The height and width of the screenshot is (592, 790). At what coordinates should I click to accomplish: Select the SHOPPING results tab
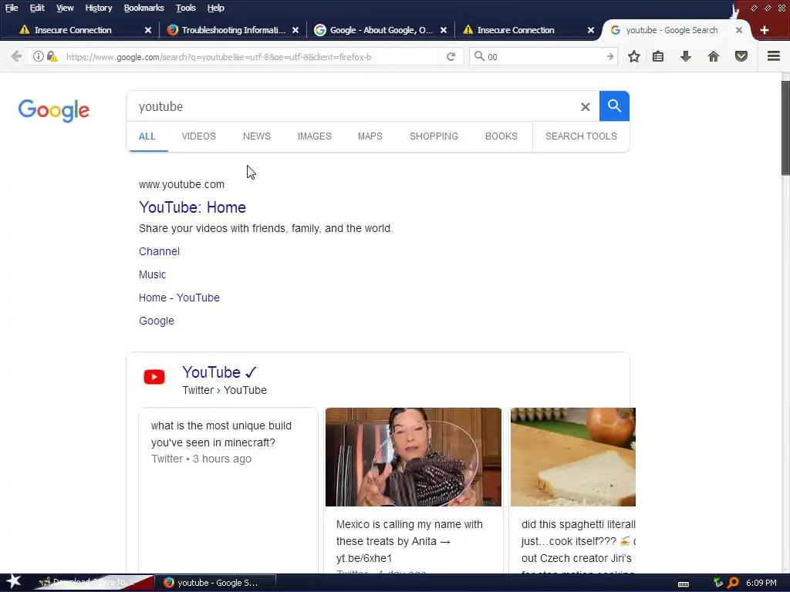(x=434, y=136)
